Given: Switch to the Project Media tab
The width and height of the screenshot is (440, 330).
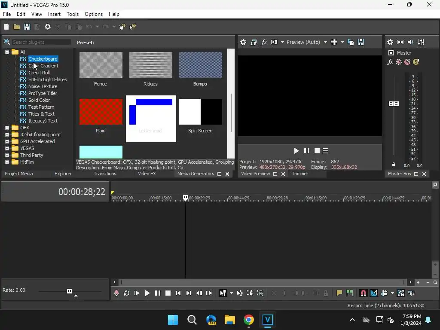Looking at the screenshot, I should tap(18, 174).
